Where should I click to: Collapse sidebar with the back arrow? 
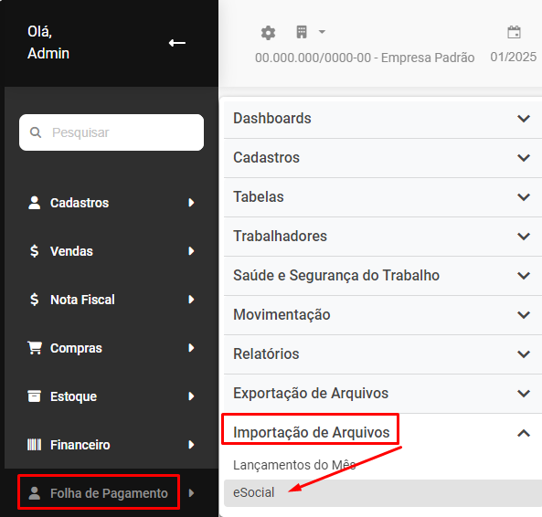177,43
